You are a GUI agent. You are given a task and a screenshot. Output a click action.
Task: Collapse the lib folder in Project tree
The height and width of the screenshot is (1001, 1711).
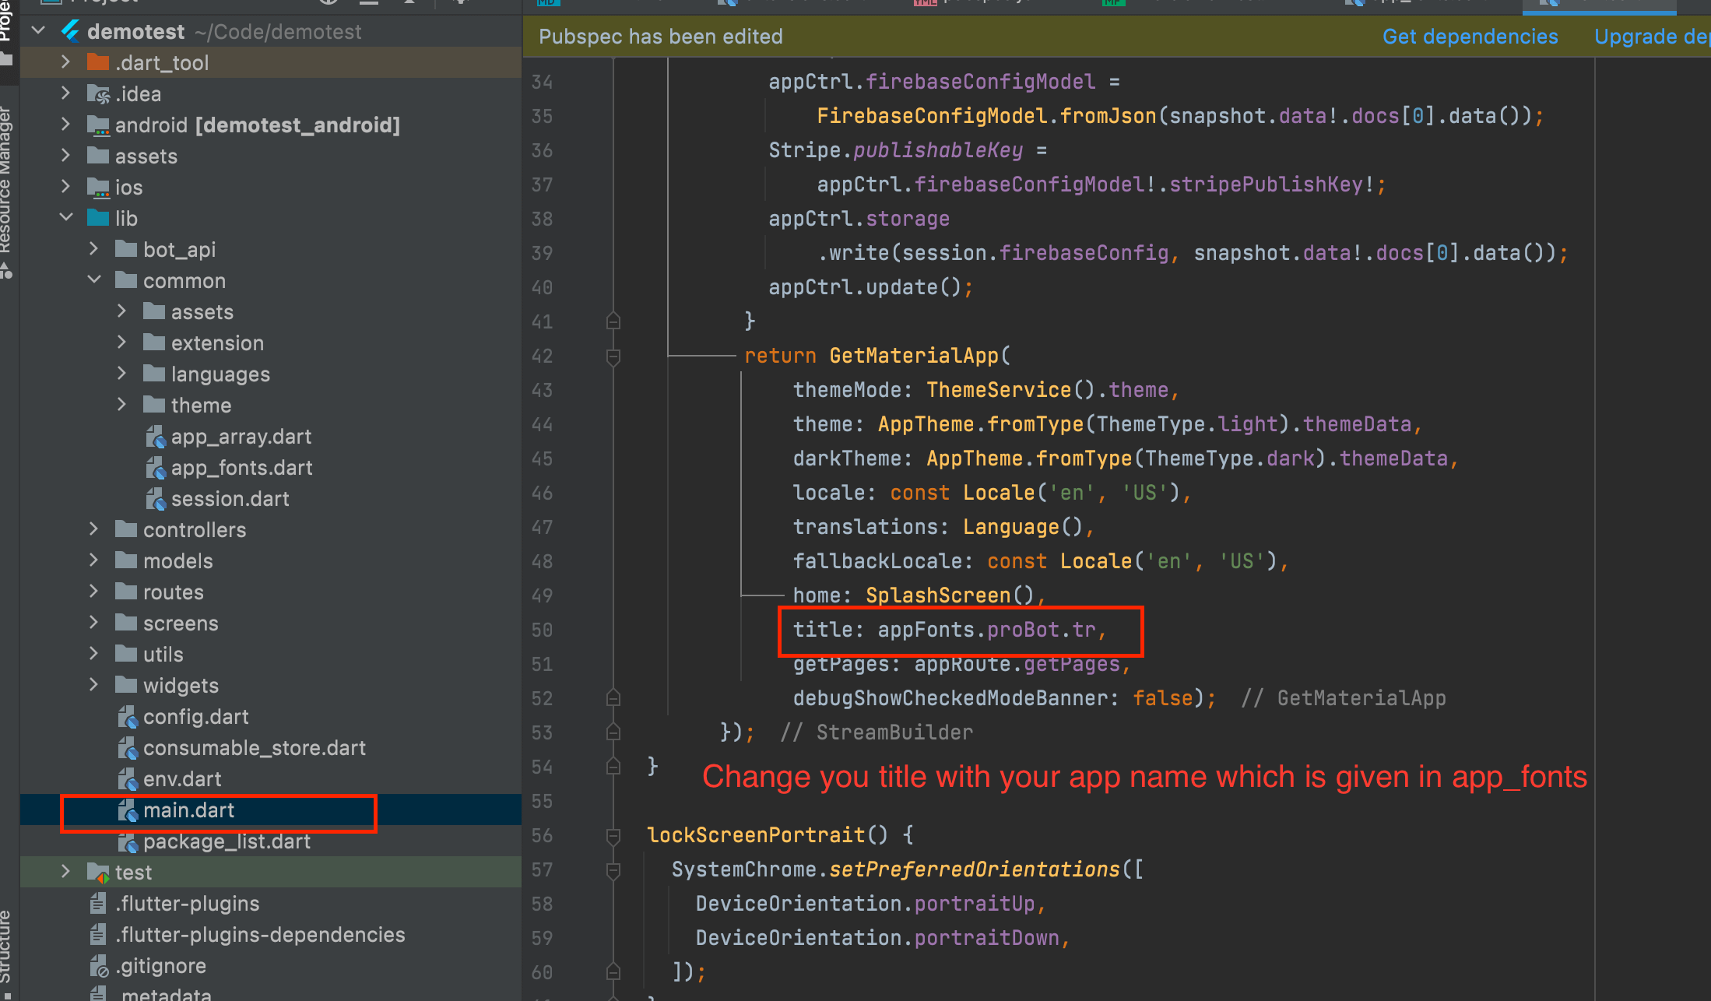point(66,218)
